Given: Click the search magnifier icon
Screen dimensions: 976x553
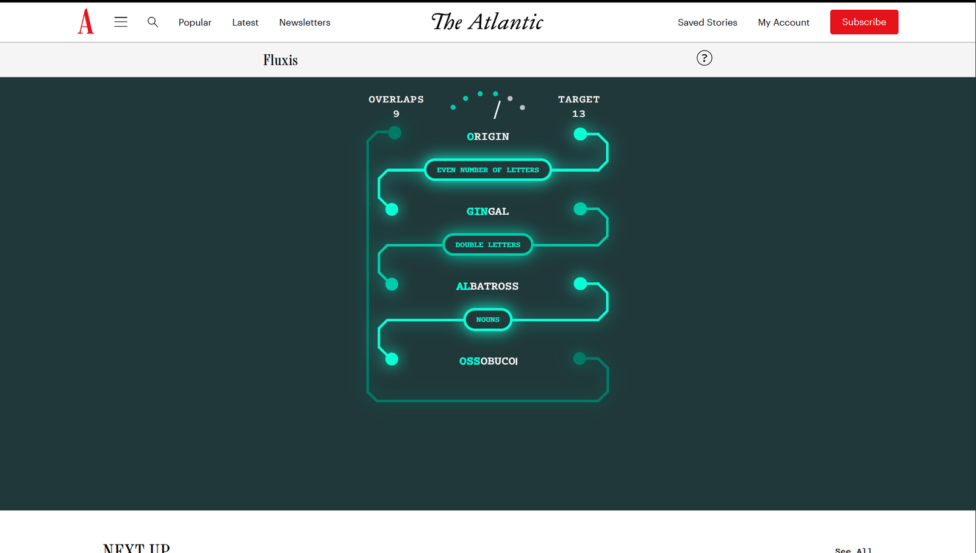Looking at the screenshot, I should [152, 22].
